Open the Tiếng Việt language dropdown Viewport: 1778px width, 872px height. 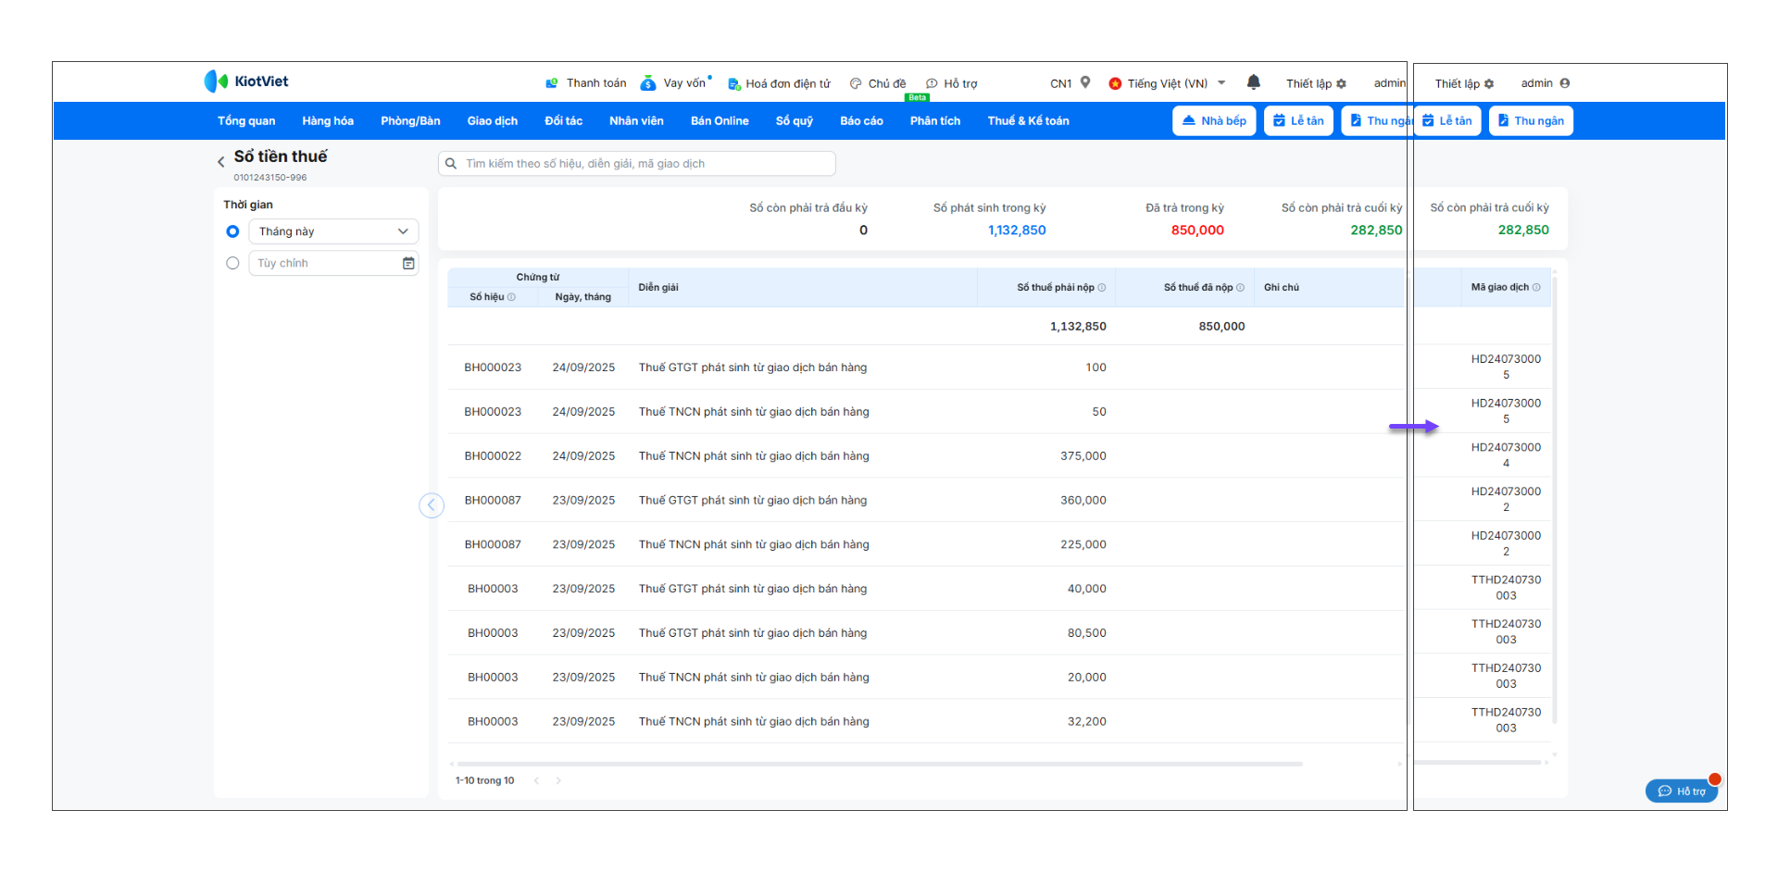[x=1168, y=83]
